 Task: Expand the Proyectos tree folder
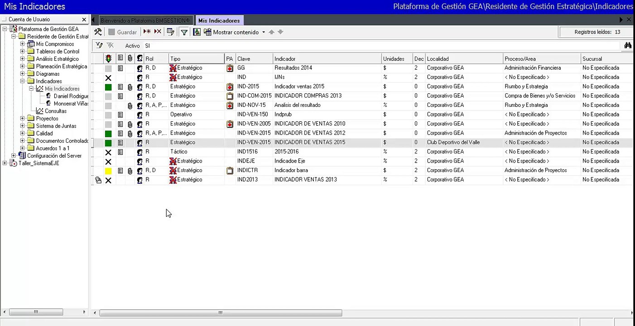coord(22,119)
